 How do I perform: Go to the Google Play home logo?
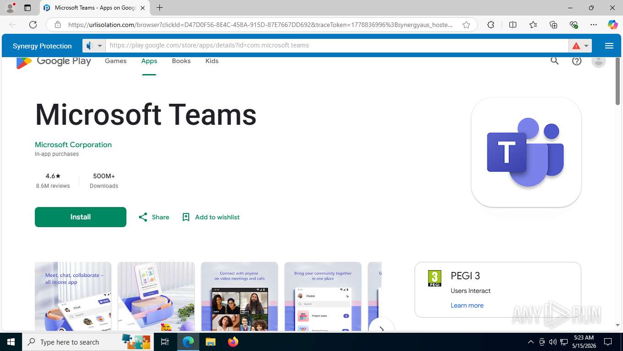pos(54,61)
